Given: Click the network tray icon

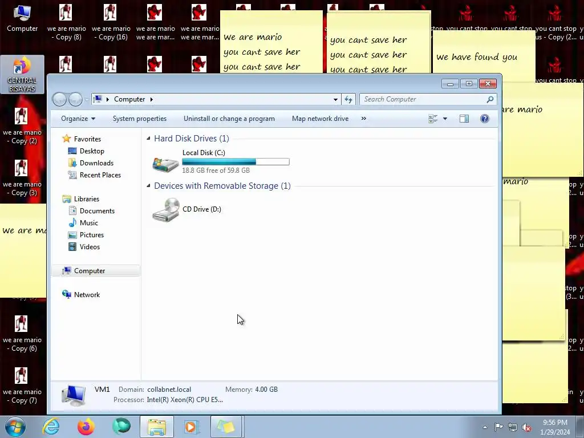Looking at the screenshot, I should coord(513,427).
